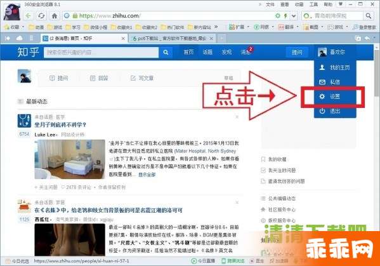Expand the address bar dropdown arrow
The height and width of the screenshot is (266, 380).
[294, 16]
